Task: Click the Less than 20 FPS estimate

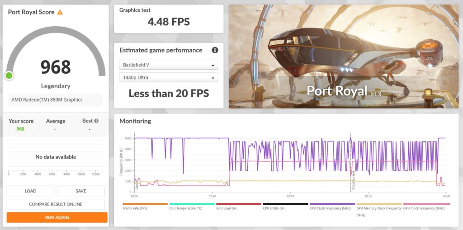Action: coord(169,93)
